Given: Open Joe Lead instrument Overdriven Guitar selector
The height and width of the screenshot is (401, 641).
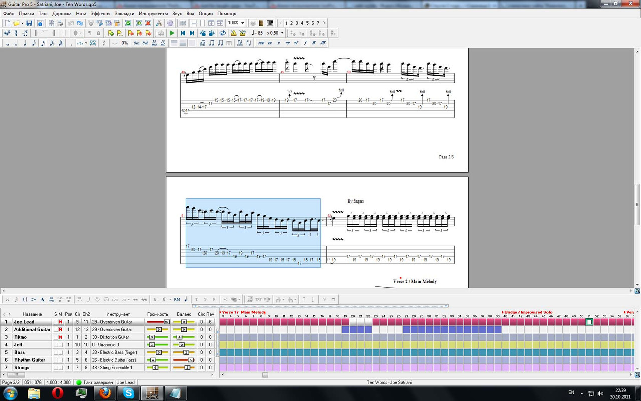Looking at the screenshot, I should [x=118, y=322].
